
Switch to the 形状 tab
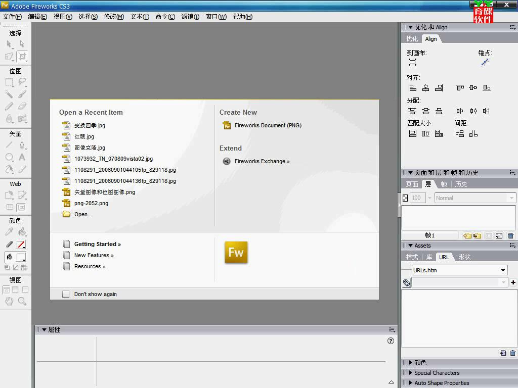[x=464, y=257]
